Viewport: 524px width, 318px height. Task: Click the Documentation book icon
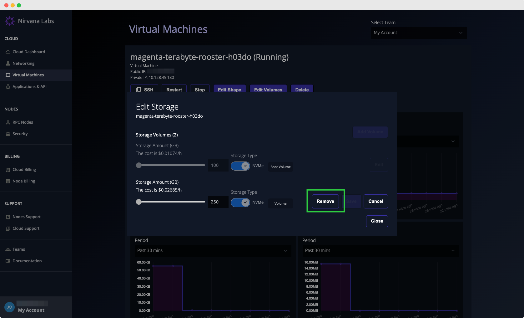pyautogui.click(x=8, y=261)
